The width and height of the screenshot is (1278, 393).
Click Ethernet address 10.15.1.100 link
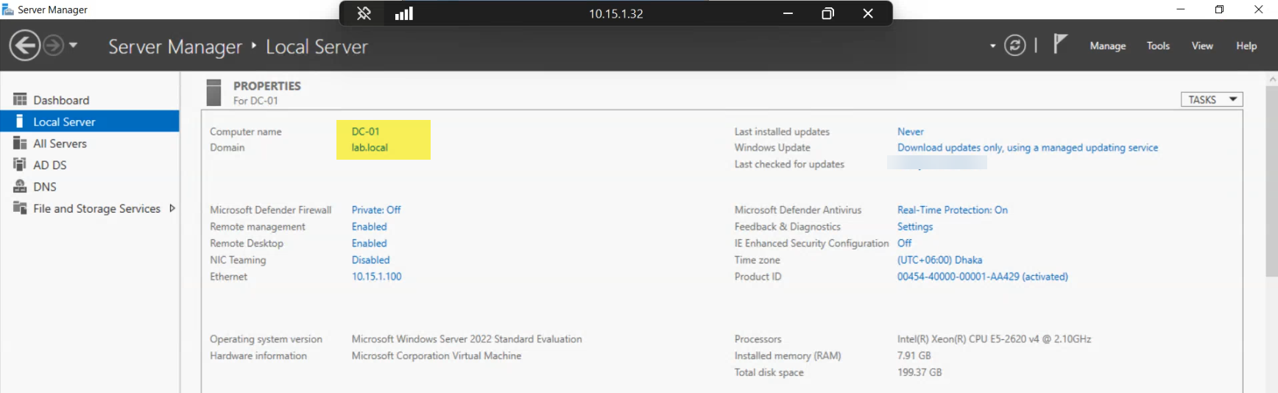pyautogui.click(x=376, y=277)
